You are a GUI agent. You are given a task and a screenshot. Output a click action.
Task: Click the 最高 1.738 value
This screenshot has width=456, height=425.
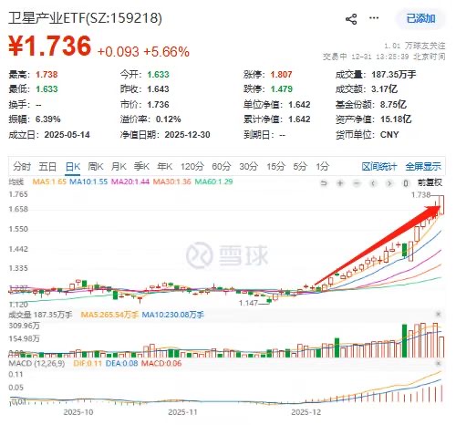click(47, 75)
